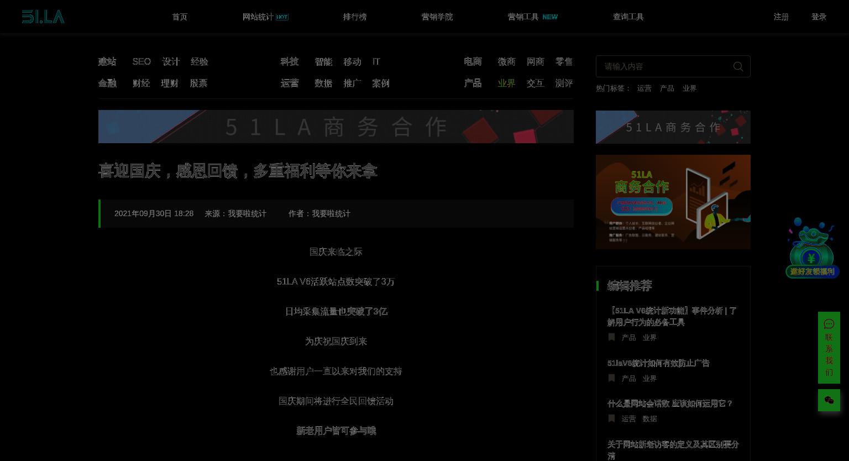The height and width of the screenshot is (461, 849).
Task: Select the SEO category
Action: click(141, 61)
